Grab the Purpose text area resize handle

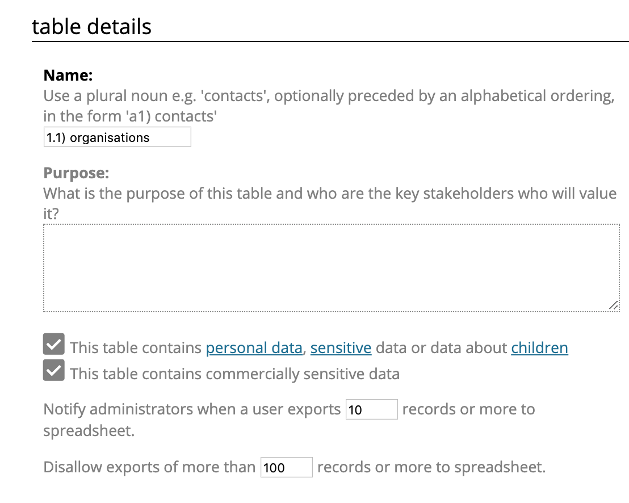[613, 305]
